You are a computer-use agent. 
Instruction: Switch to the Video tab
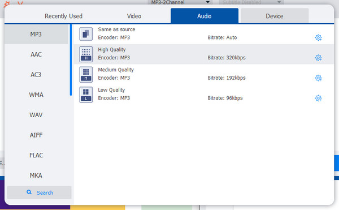coord(134,16)
